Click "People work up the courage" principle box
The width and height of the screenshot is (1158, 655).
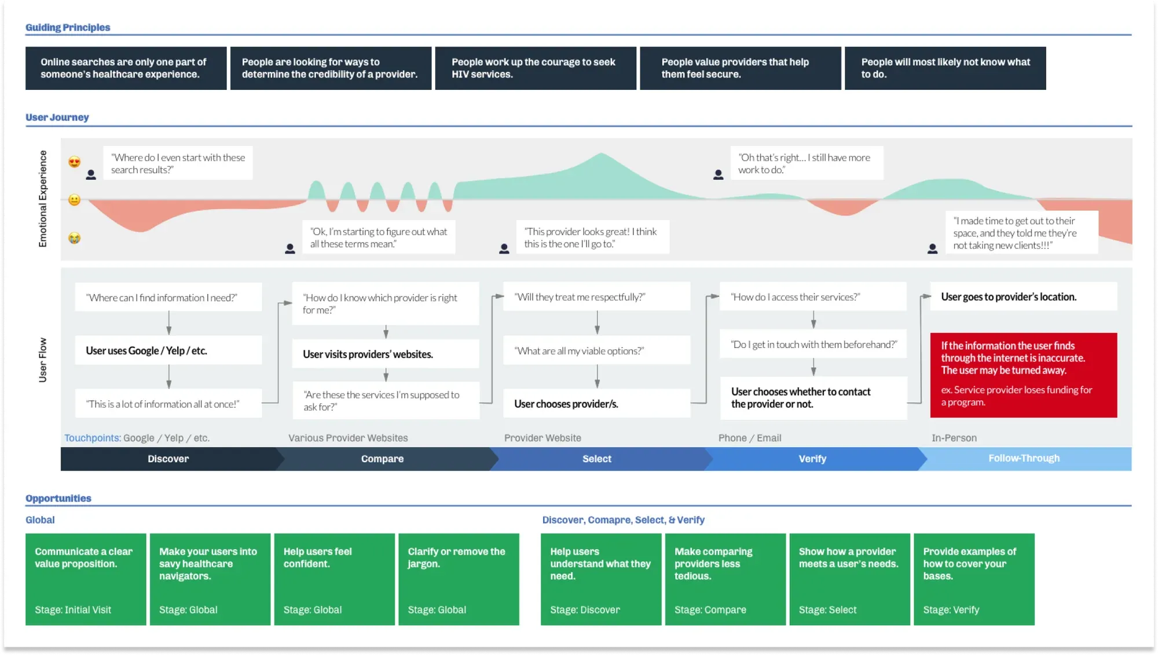pyautogui.click(x=536, y=68)
